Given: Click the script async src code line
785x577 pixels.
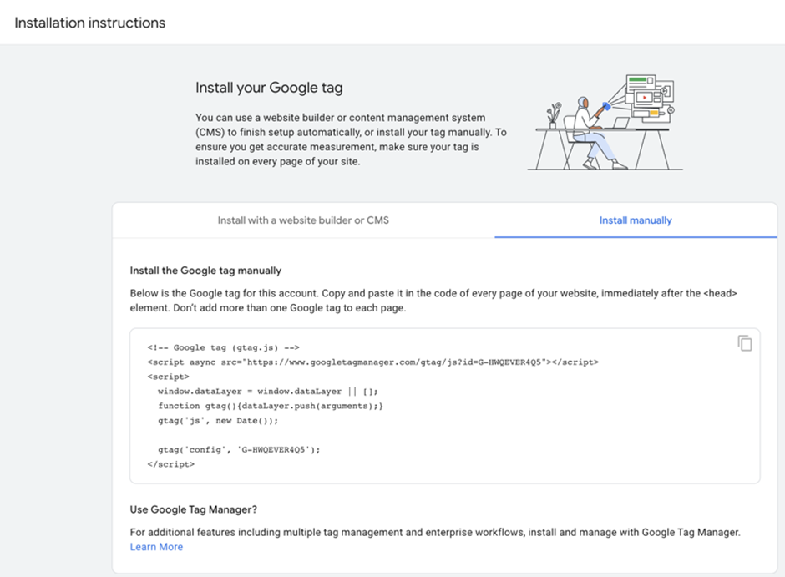Looking at the screenshot, I should 372,362.
